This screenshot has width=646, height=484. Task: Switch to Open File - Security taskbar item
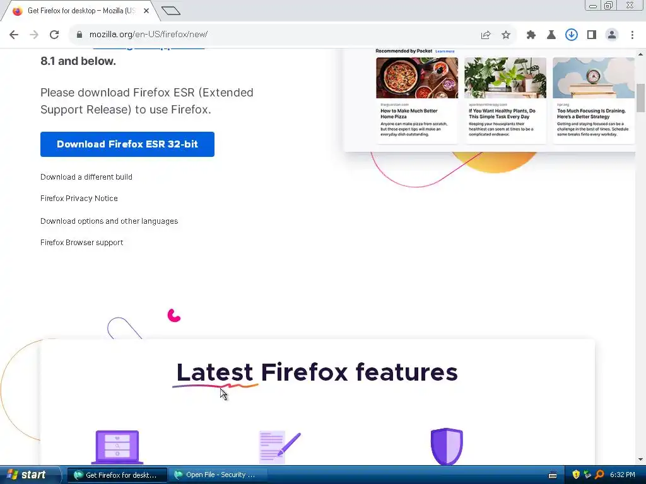tap(218, 475)
